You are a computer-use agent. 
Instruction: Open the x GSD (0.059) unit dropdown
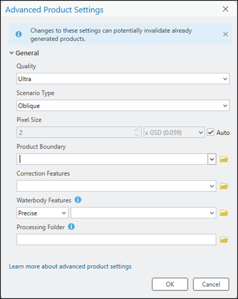[174, 132]
